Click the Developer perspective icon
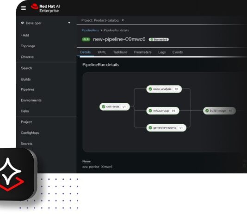Image resolution: width=247 pixels, height=214 pixels. [x=23, y=23]
